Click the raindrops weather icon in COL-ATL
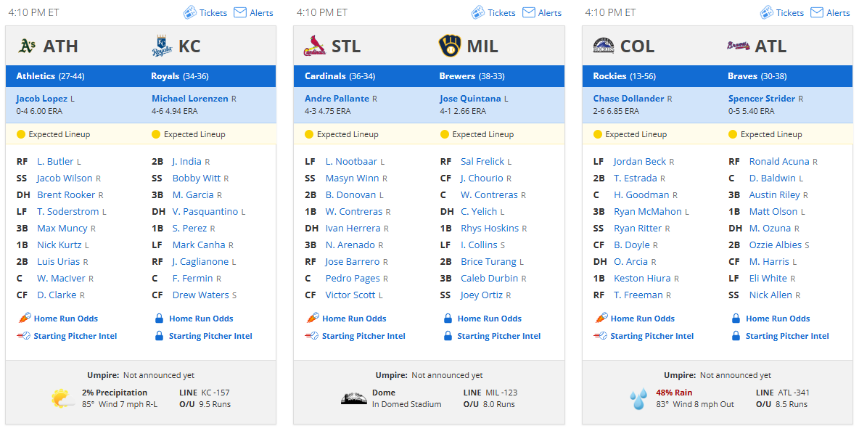 click(x=638, y=398)
